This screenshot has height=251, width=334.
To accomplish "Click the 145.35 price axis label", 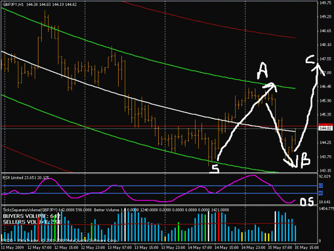I will click(325, 115).
